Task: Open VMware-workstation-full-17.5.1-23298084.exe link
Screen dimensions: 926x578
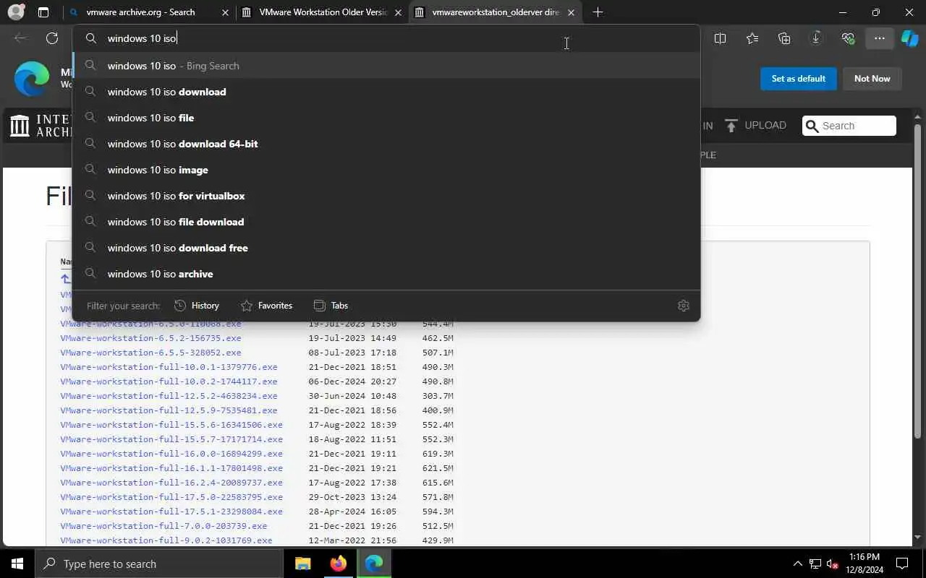Action: 171,512
